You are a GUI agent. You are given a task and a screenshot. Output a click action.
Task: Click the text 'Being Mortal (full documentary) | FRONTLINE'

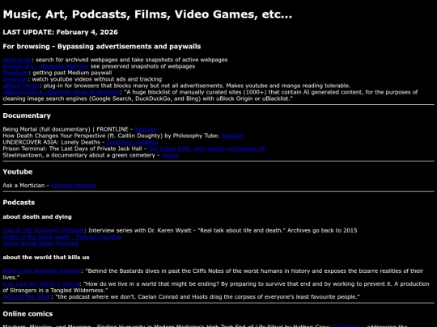coord(66,129)
